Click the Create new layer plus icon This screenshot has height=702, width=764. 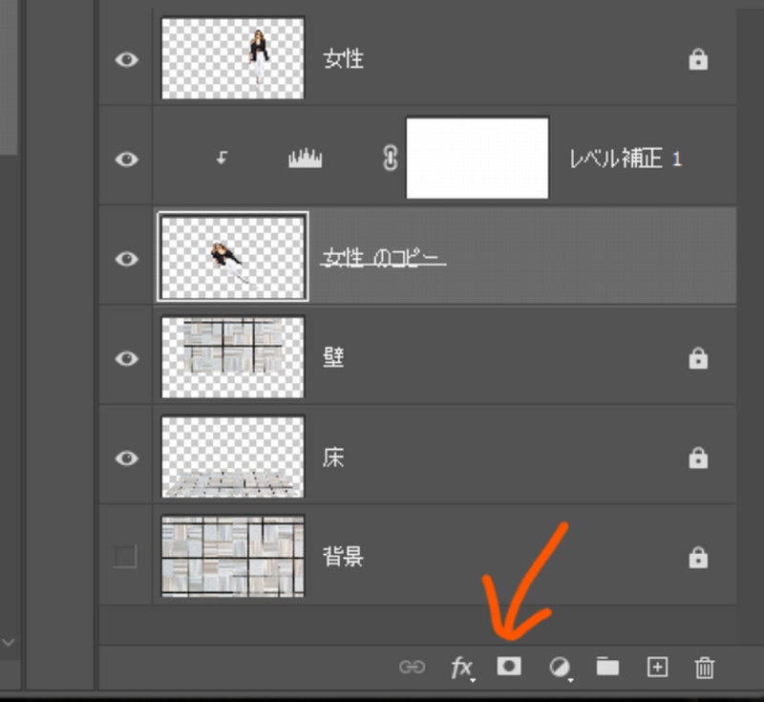pyautogui.click(x=657, y=667)
